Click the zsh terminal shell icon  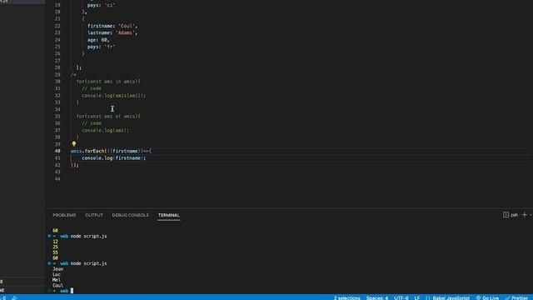pyautogui.click(x=506, y=215)
